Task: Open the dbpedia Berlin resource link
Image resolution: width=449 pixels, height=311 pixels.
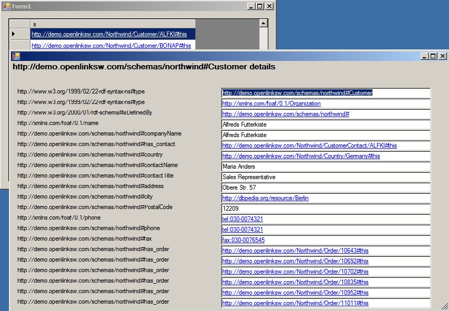Action: (265, 198)
